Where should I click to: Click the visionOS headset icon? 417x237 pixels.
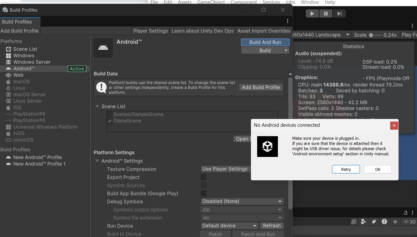click(x=8, y=140)
